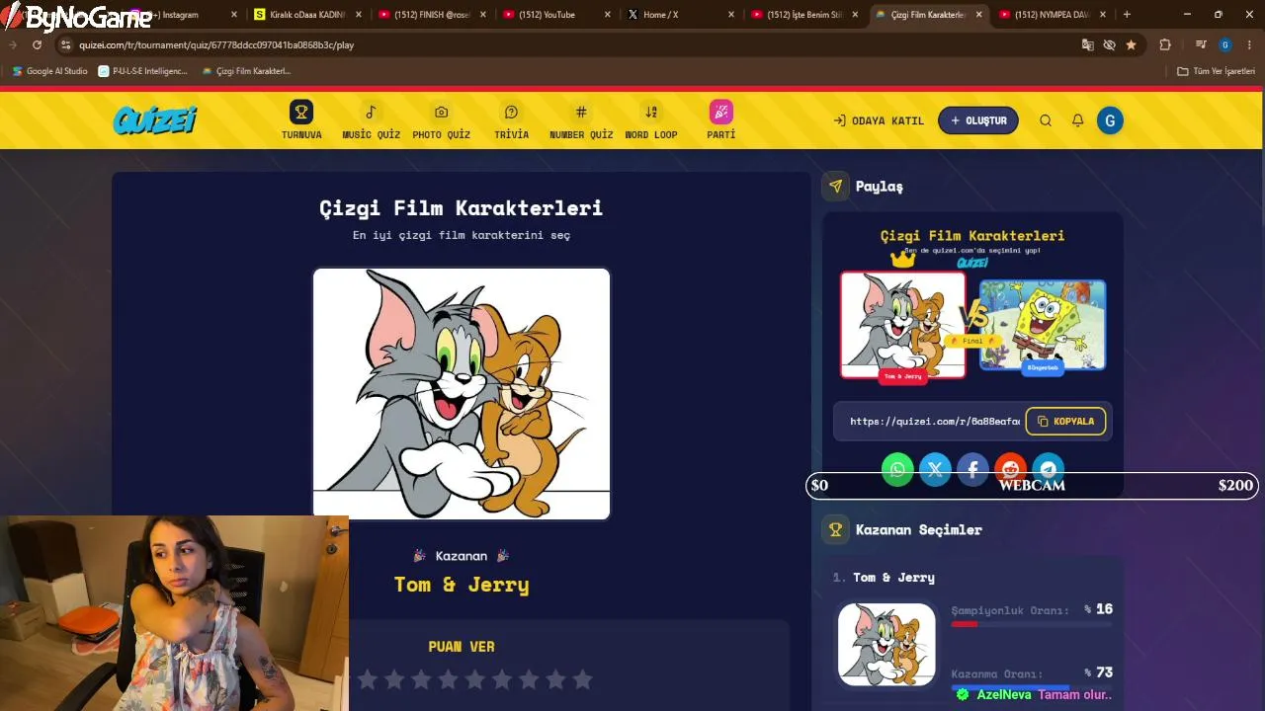Share result via WhatsApp
Image resolution: width=1265 pixels, height=711 pixels.
click(897, 469)
